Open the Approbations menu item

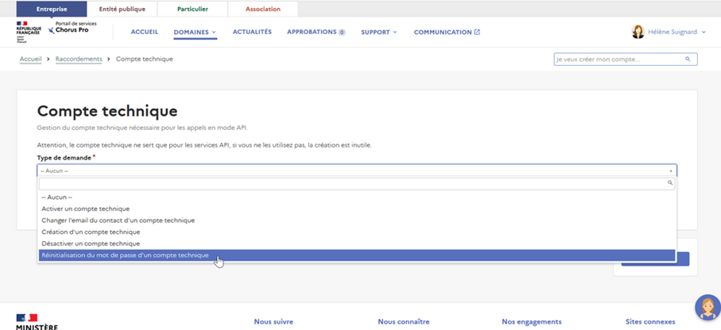coord(312,33)
